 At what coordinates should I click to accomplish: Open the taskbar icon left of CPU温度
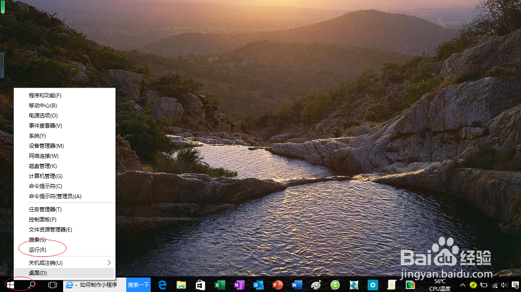410,285
